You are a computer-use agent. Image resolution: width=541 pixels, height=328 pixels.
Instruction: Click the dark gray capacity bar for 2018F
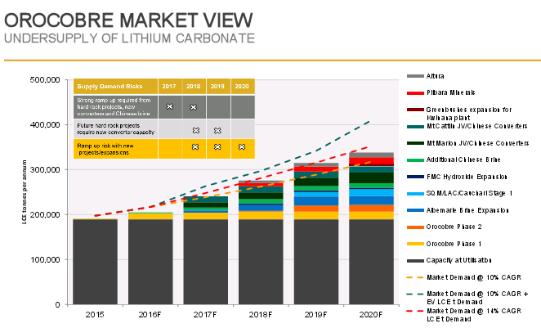261,262
